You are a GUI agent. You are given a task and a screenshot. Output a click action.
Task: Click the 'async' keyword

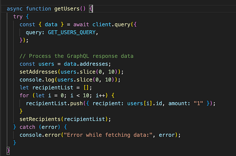14,9
